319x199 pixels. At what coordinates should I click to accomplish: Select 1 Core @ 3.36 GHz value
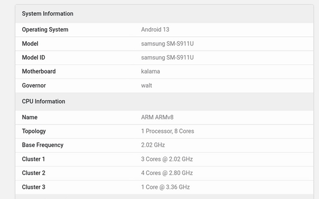pos(165,187)
